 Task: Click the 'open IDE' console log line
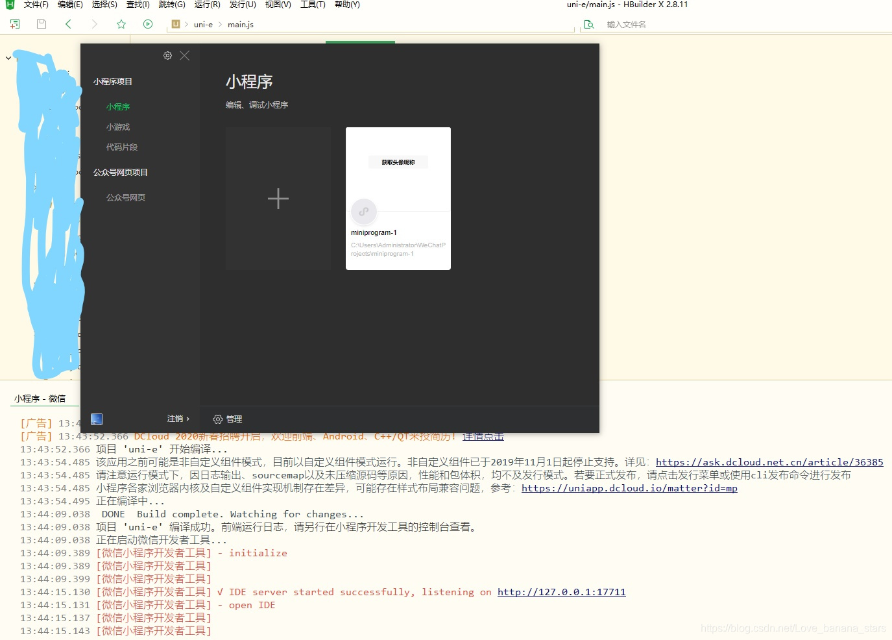(x=148, y=605)
